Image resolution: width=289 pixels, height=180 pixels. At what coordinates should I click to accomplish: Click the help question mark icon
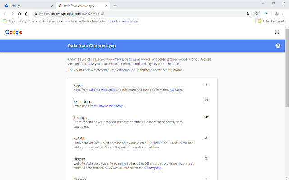click(278, 46)
